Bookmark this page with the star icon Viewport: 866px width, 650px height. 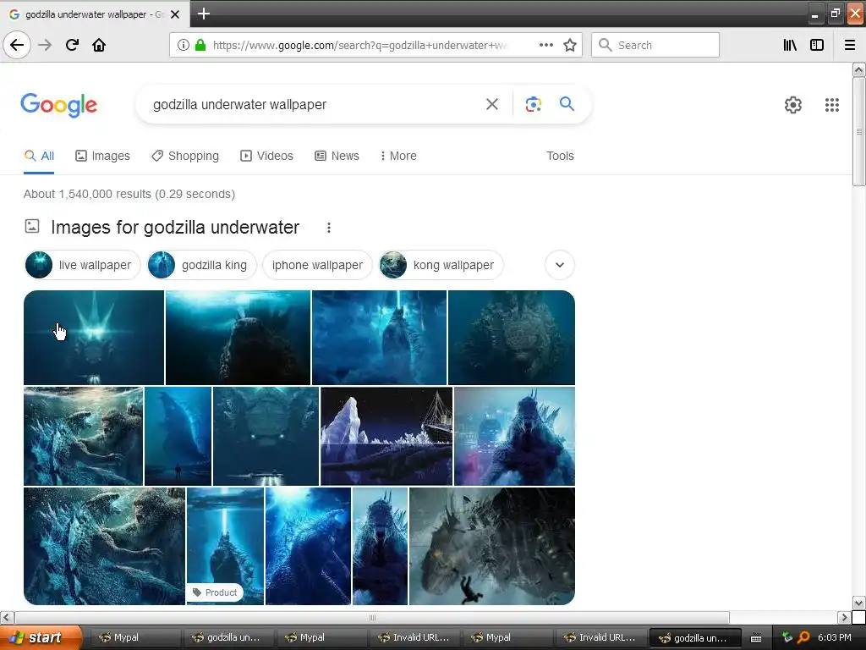point(570,45)
